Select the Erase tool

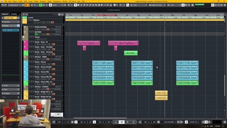84,5
